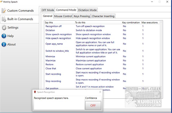Click the Help question mark icon
The height and width of the screenshot is (113, 172).
pos(4,36)
